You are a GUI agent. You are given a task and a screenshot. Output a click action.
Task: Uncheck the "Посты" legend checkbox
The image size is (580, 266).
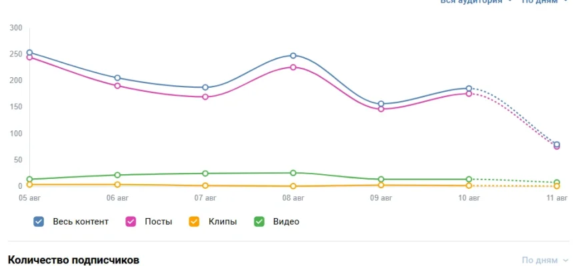tap(131, 221)
